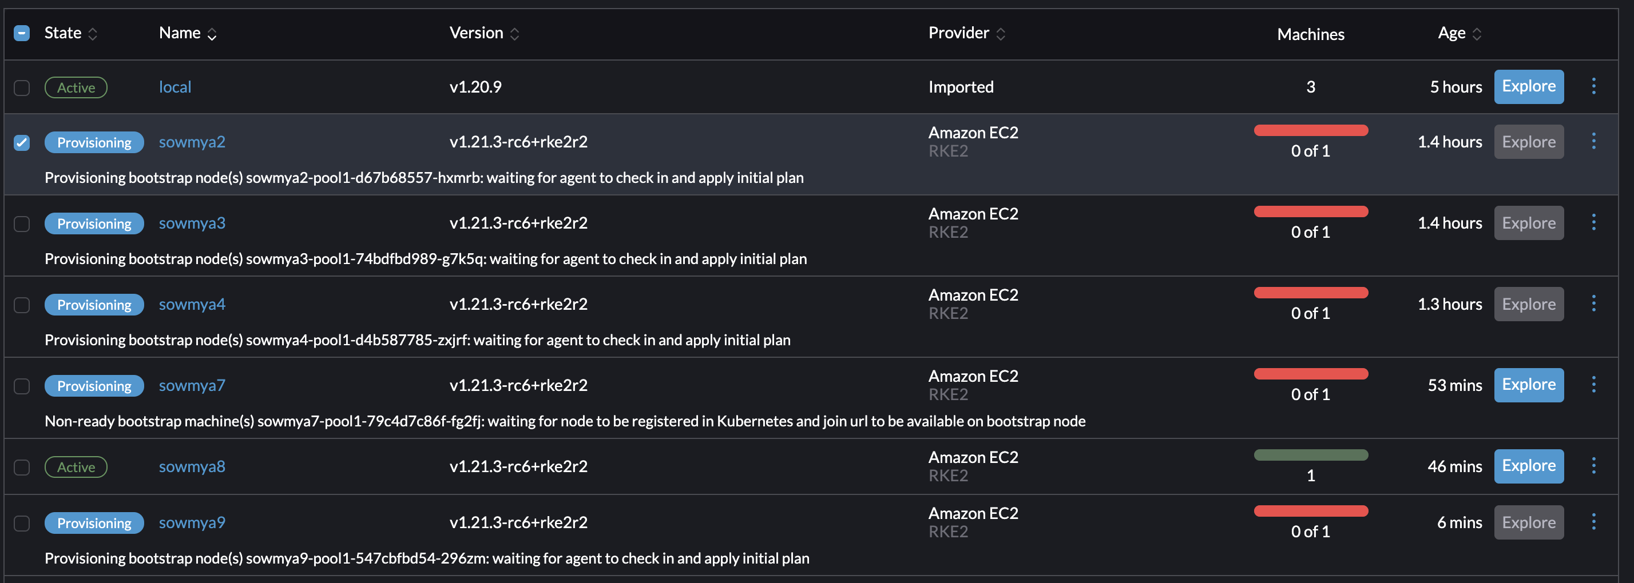Open the three-dot menu for local cluster

pos(1594,87)
